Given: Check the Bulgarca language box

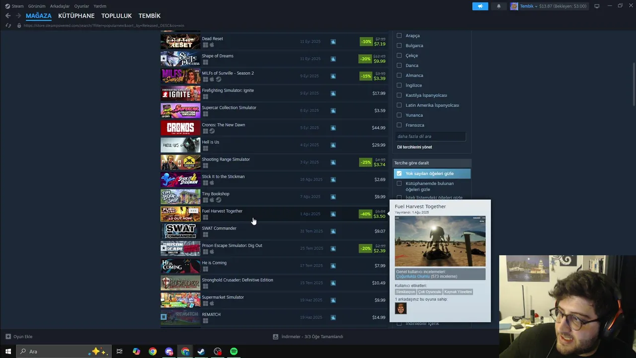Looking at the screenshot, I should (x=399, y=46).
